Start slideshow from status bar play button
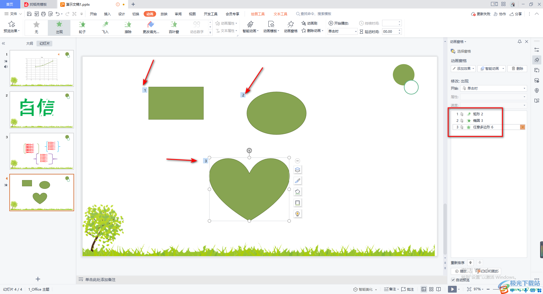 click(x=452, y=289)
